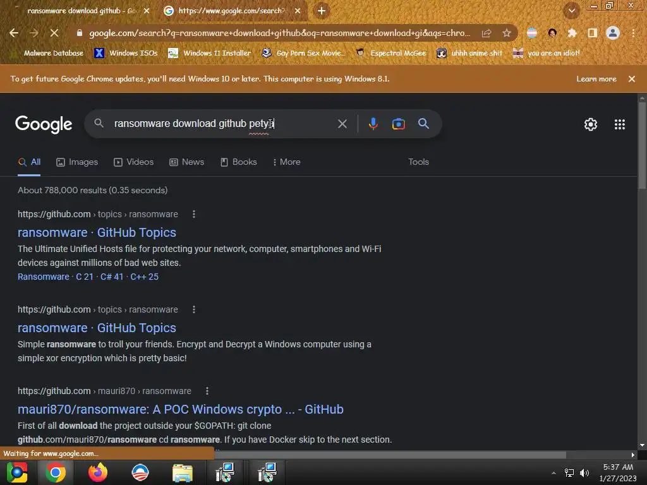Open options for mauri870 result
Viewport: 647px width, 485px height.
pos(207,391)
